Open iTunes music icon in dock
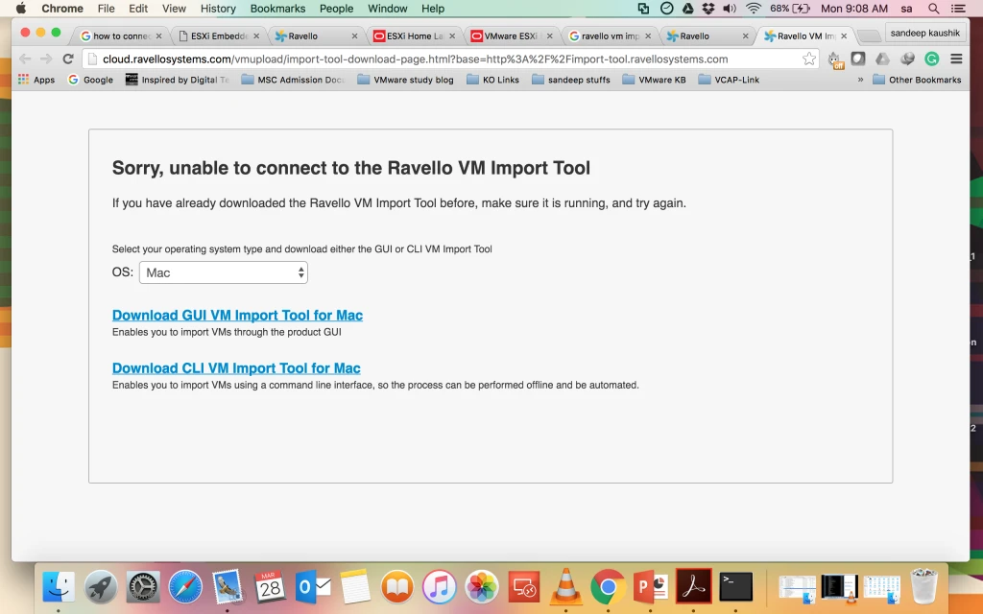 pos(439,587)
